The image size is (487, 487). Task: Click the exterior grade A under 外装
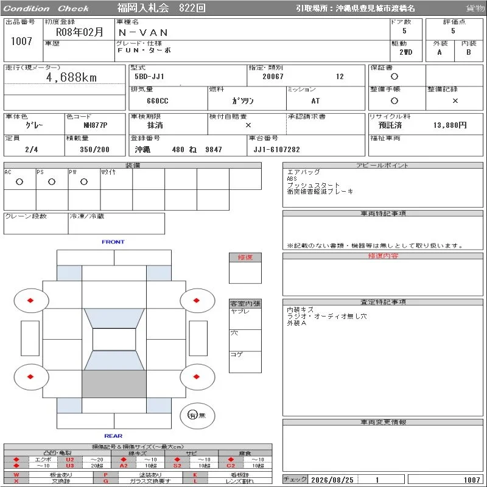pos(440,52)
